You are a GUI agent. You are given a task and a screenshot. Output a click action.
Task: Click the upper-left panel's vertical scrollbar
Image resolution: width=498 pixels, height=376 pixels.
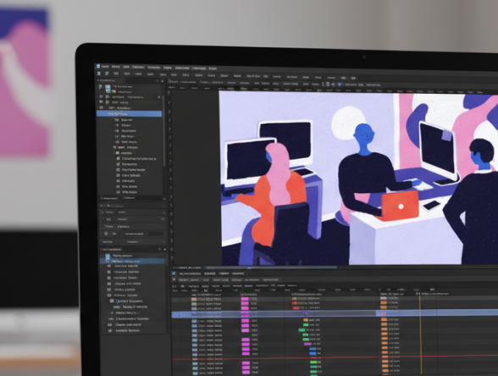(x=164, y=132)
